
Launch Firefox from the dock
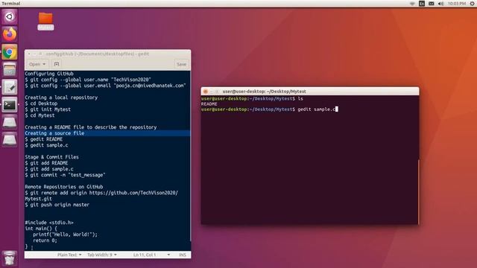pyautogui.click(x=10, y=34)
